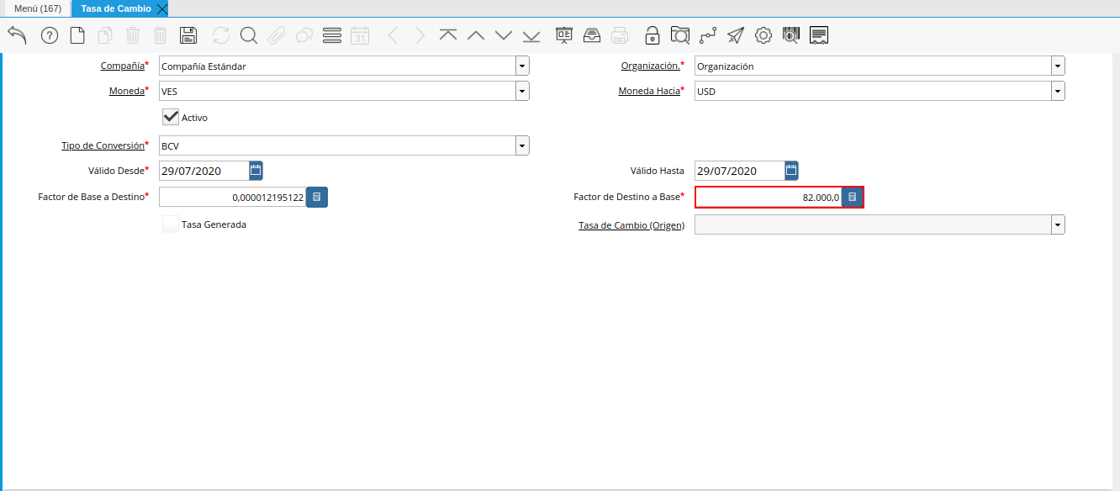Screen dimensions: 1120x491
Task: Click the greyed Copy record icon
Action: click(x=105, y=35)
